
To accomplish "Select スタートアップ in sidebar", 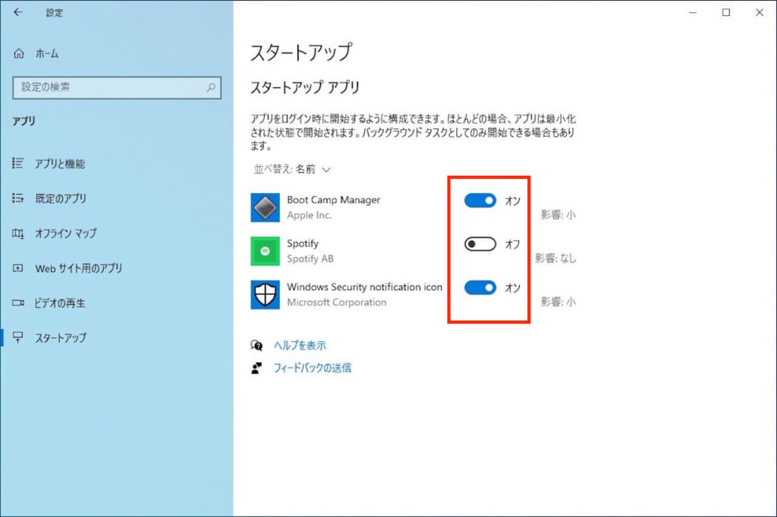I will [x=61, y=338].
